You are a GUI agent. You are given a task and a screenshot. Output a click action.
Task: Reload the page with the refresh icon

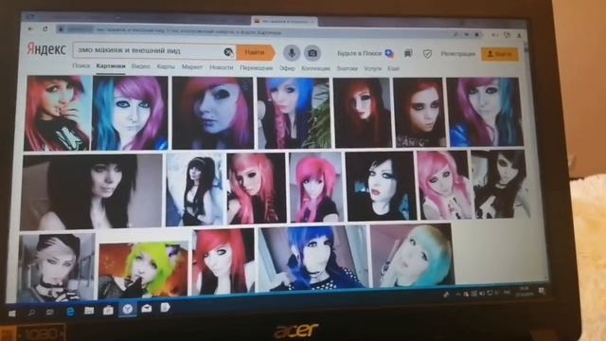(x=45, y=29)
